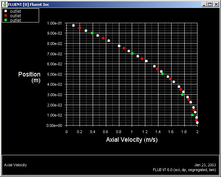The width and height of the screenshot is (221, 177).
Task: Click the Position (m) axis label
Action: point(29,77)
